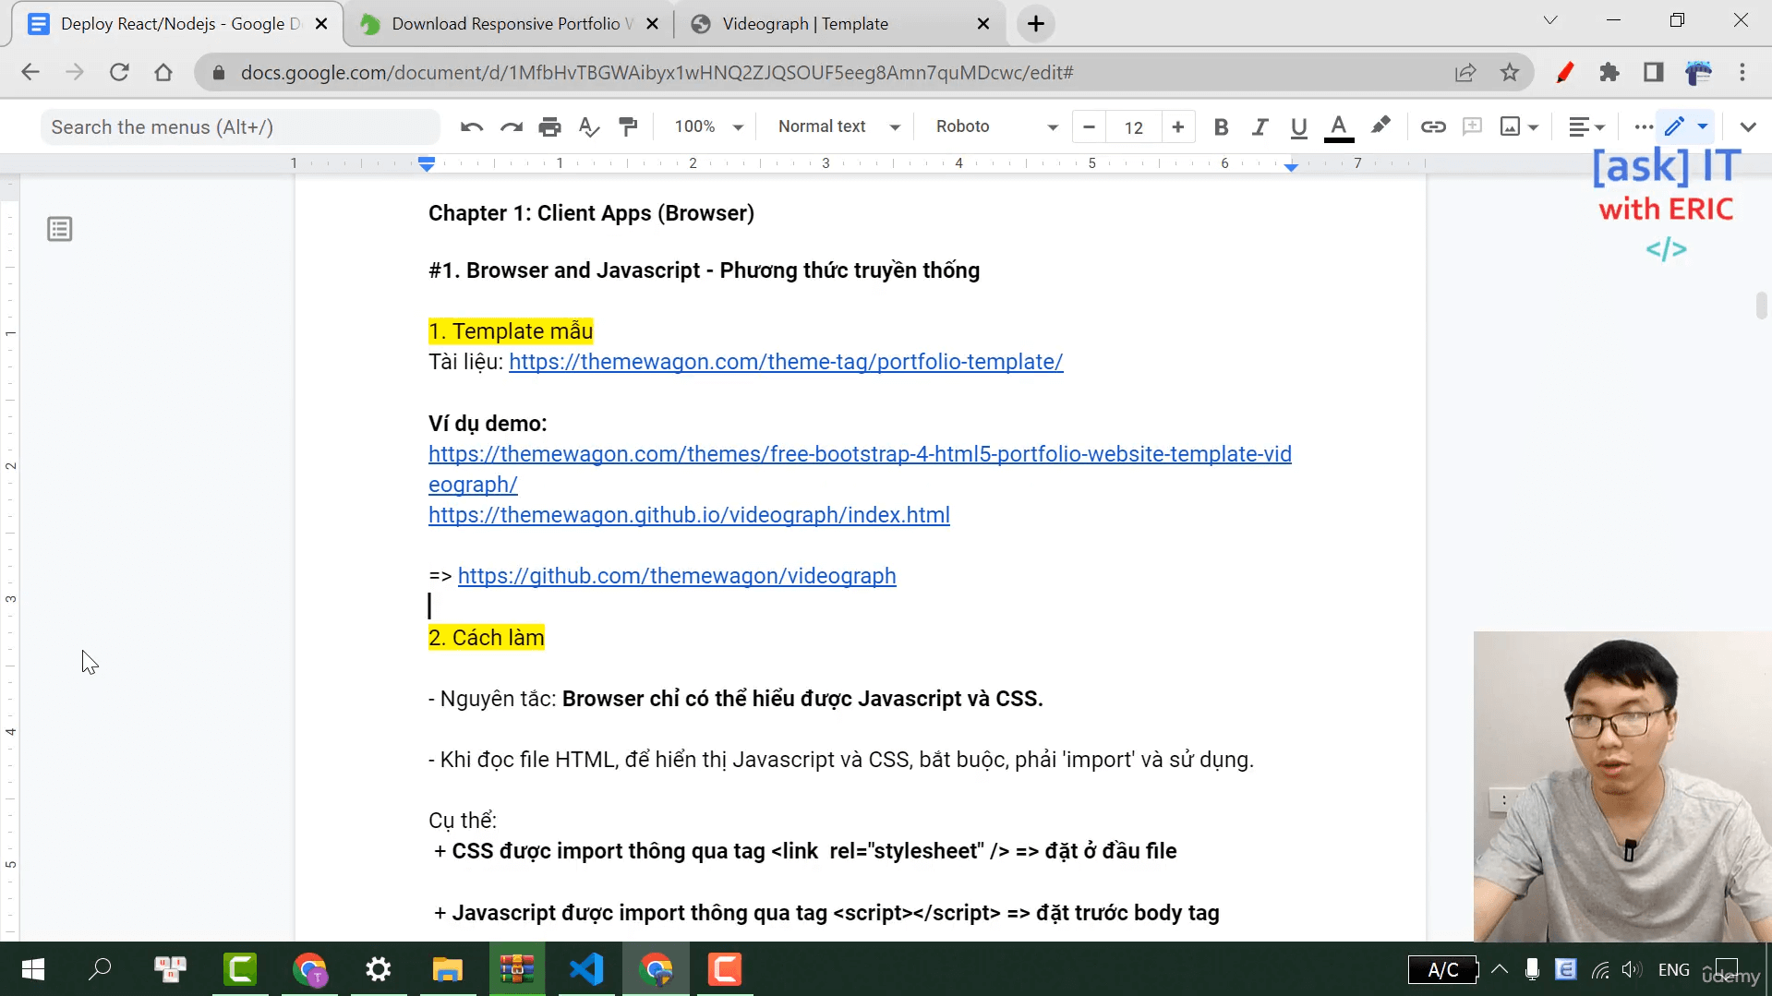Click the '1. Template mẫu' highlighted heading
This screenshot has height=996, width=1772.
511,331
